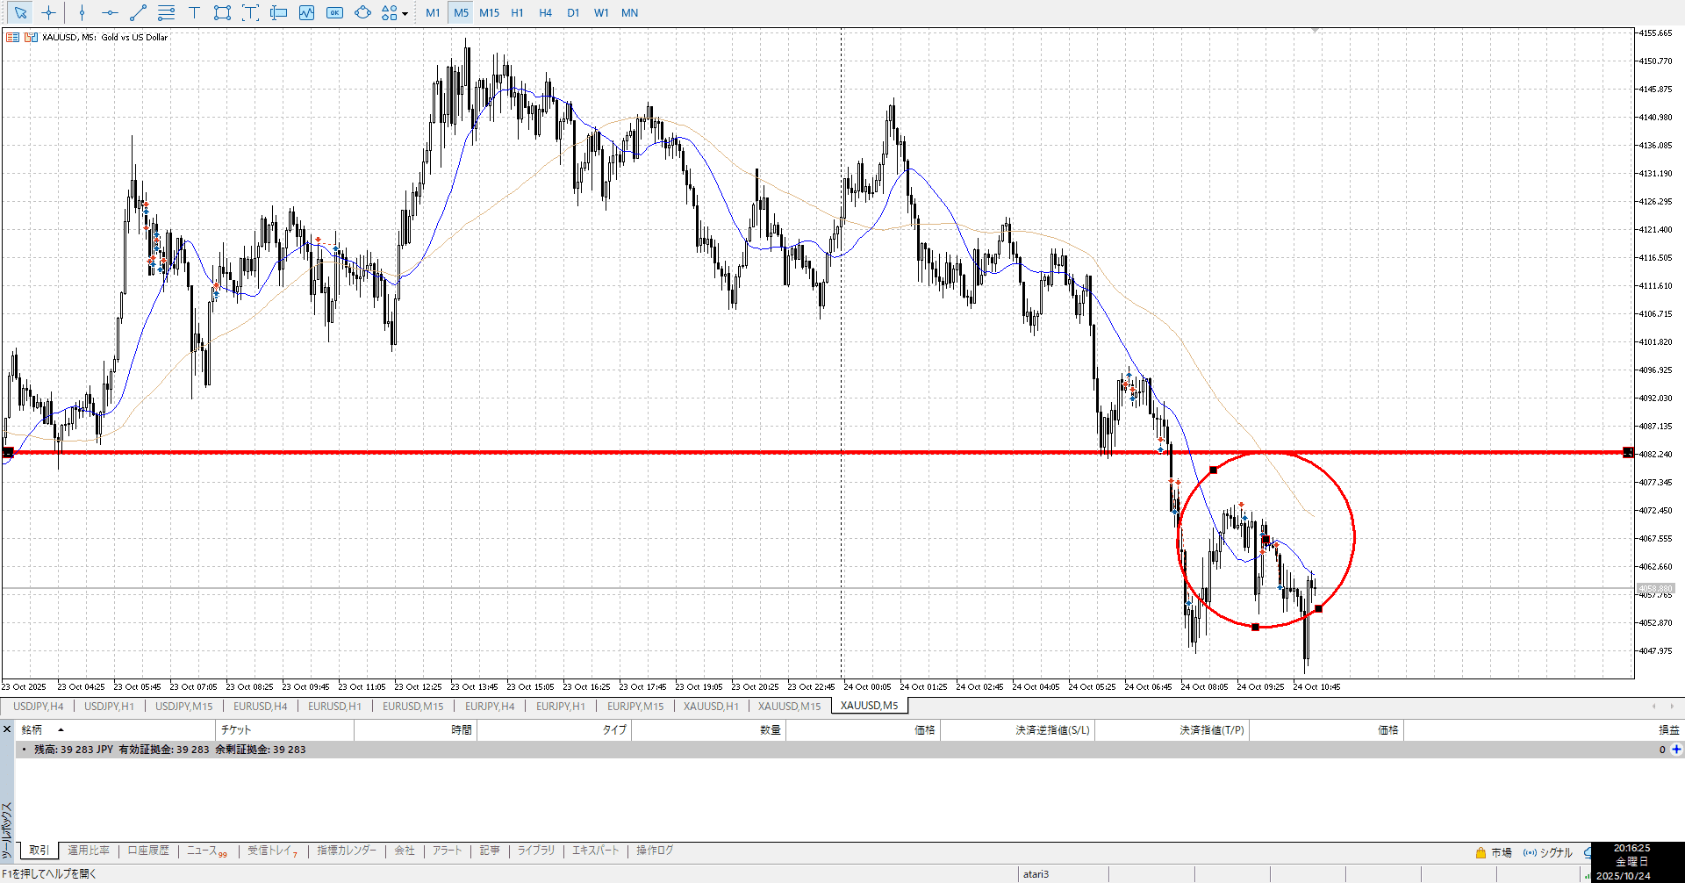The height and width of the screenshot is (883, 1685).
Task: Open the one-click trading panel icon
Action: [334, 13]
